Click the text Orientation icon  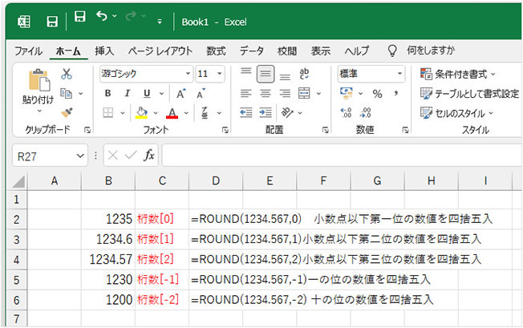pyautogui.click(x=287, y=112)
